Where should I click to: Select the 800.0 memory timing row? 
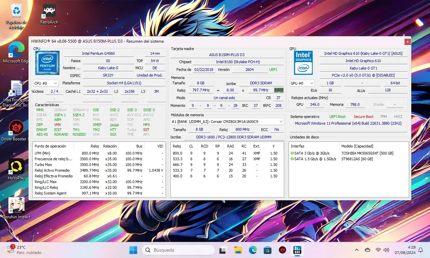click(227, 153)
